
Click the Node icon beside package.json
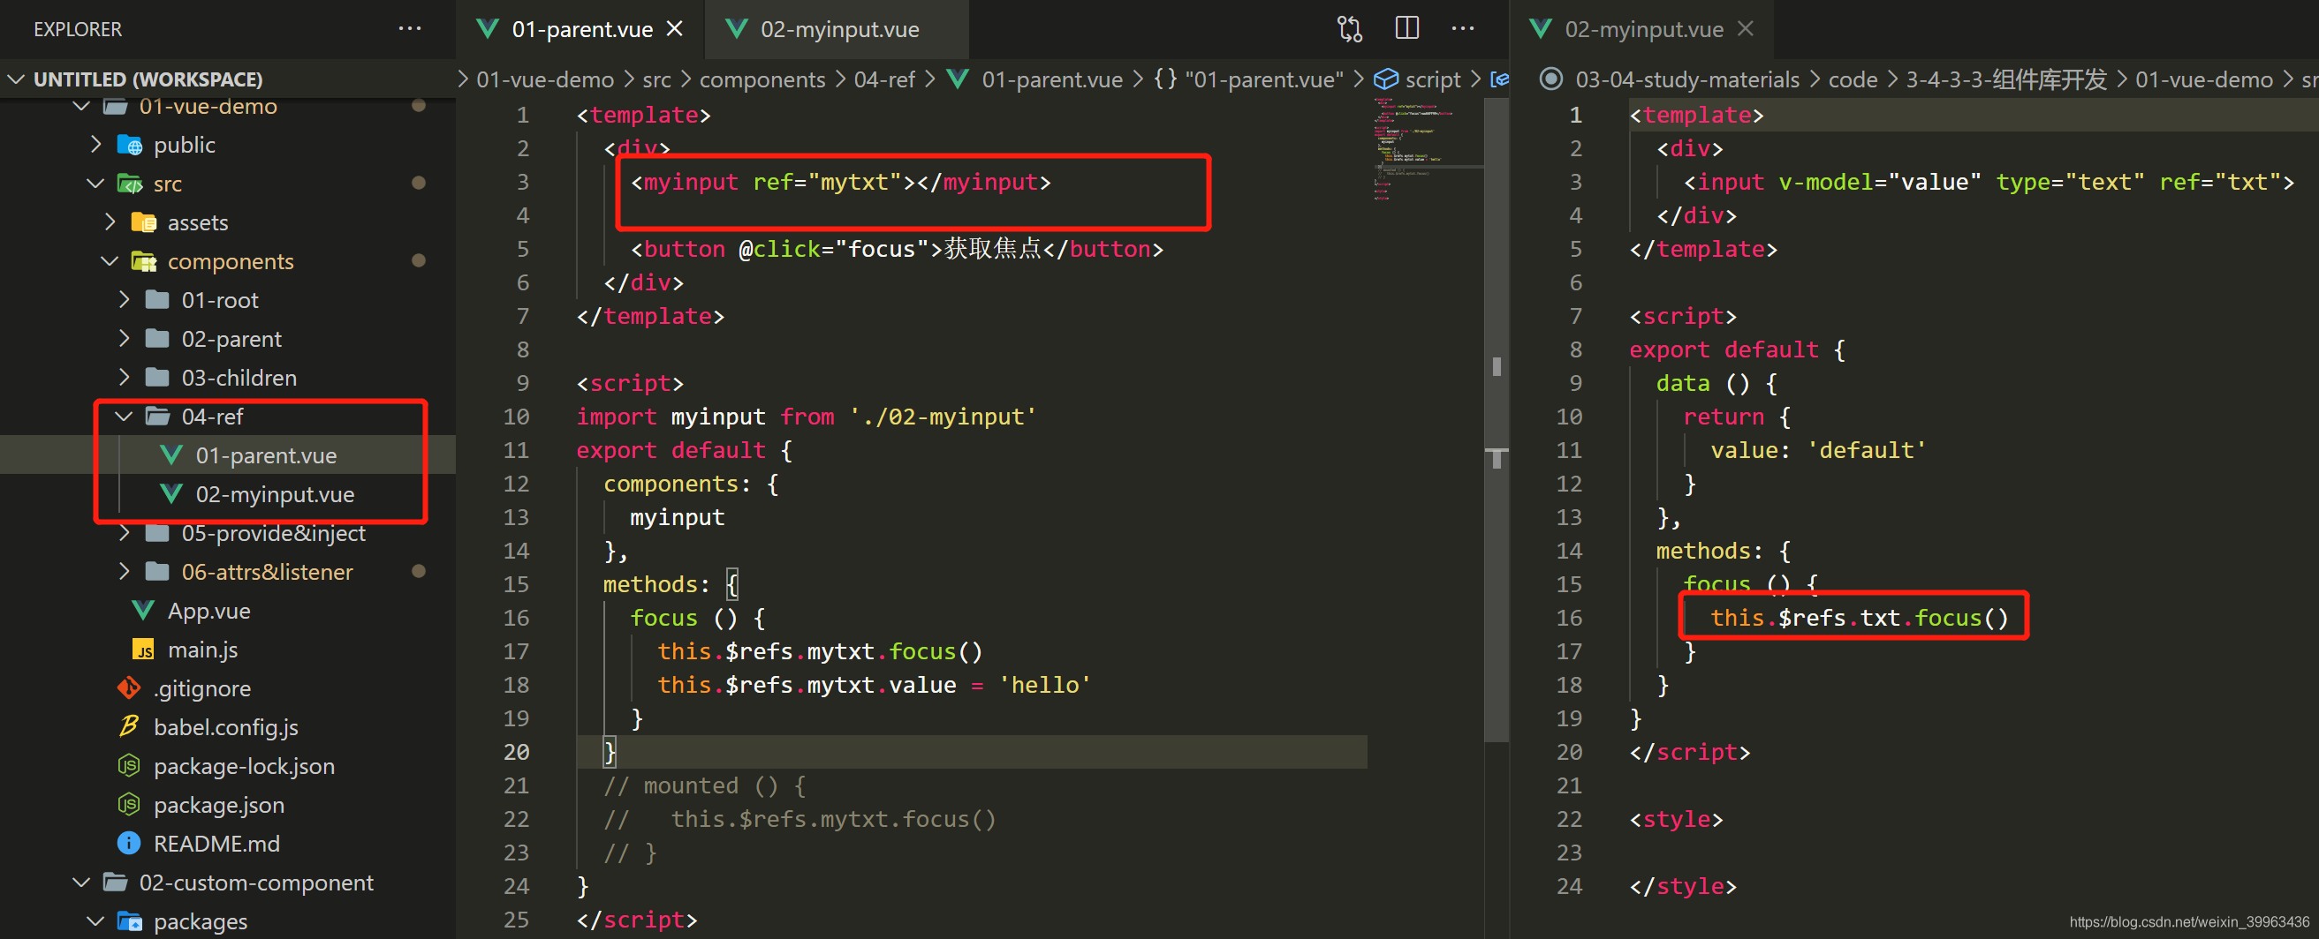pyautogui.click(x=129, y=804)
